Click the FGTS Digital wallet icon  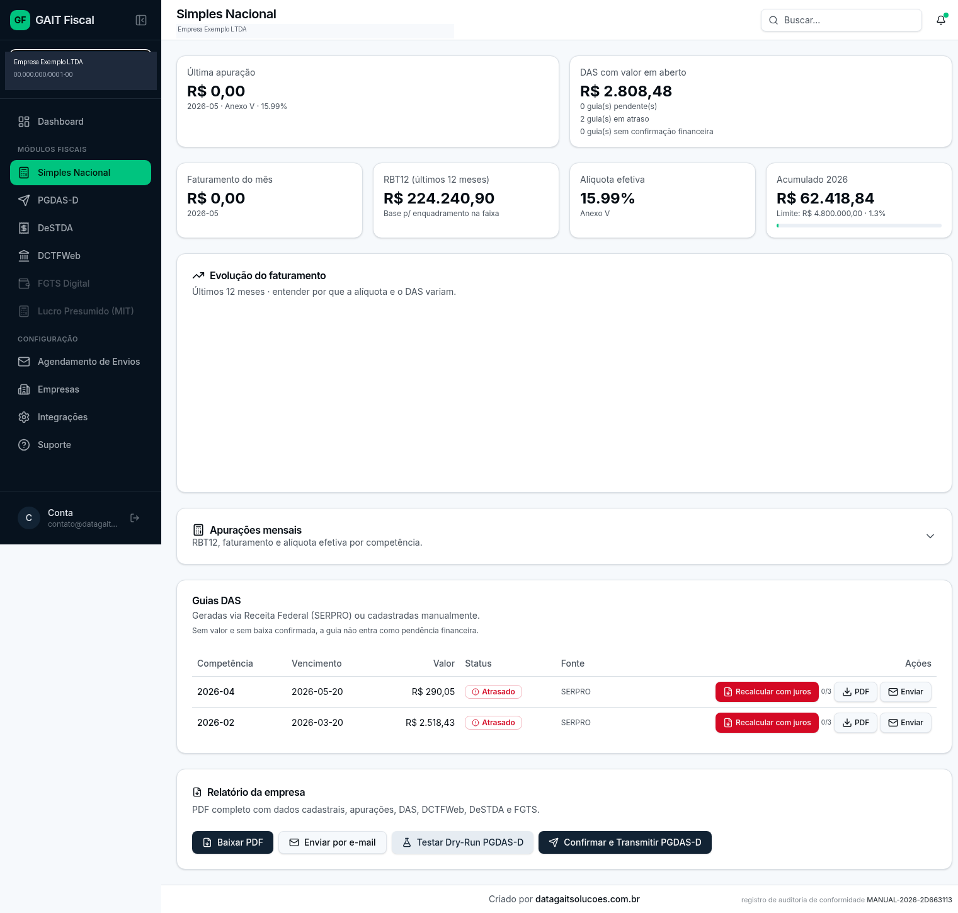point(24,284)
